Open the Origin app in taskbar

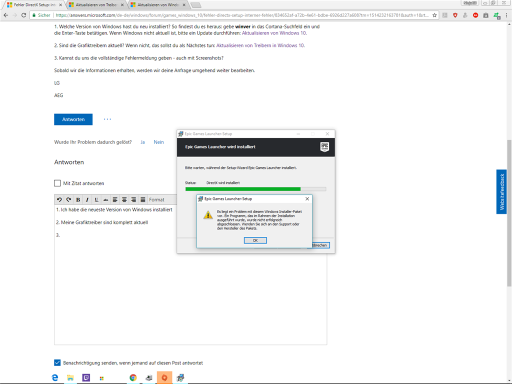(164, 378)
